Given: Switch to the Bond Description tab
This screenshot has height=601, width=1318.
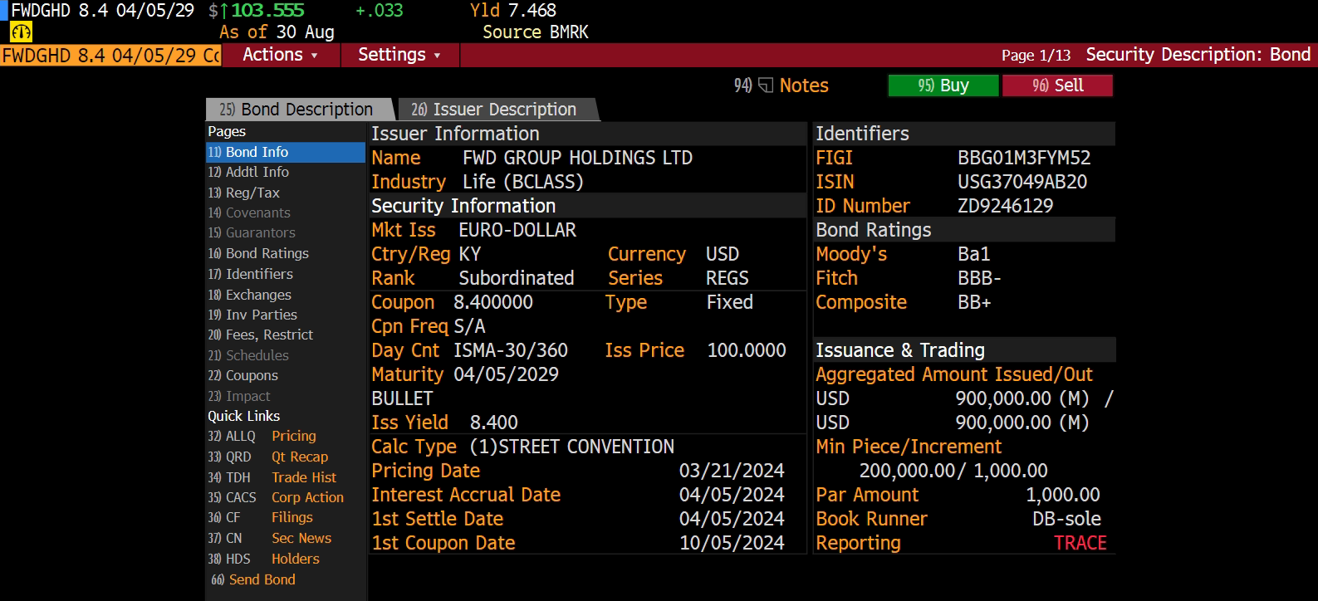Looking at the screenshot, I should pyautogui.click(x=298, y=110).
